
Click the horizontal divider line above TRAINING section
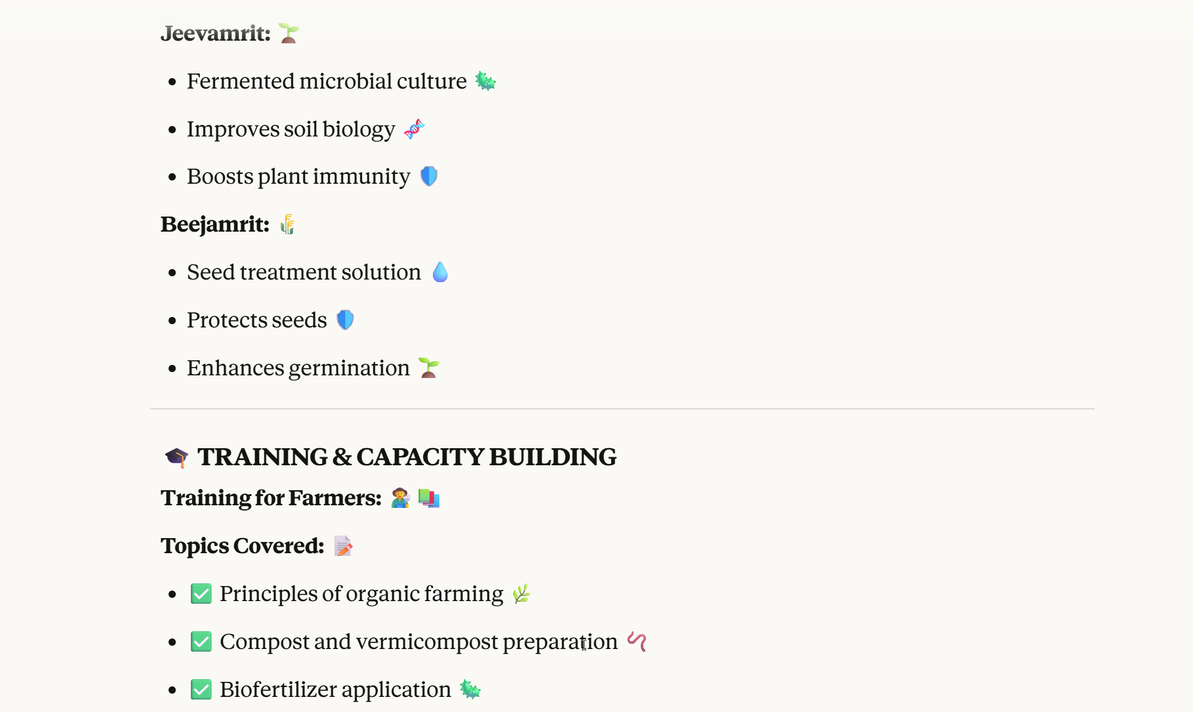[x=622, y=409]
